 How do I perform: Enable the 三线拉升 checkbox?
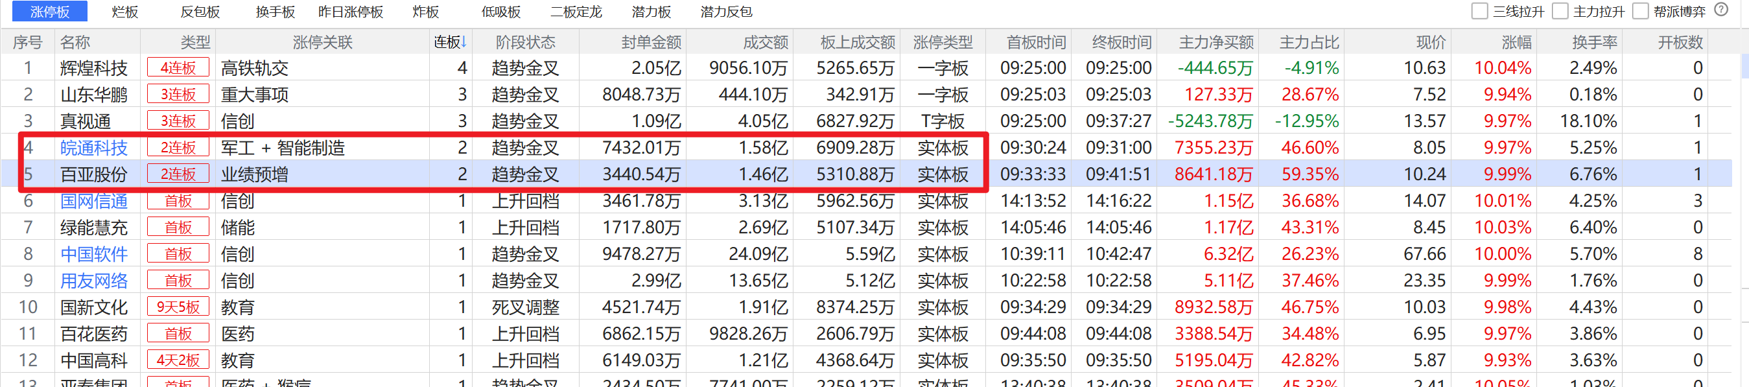tap(1479, 11)
